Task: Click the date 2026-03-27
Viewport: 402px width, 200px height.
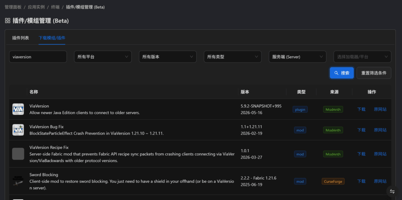Action: click(252, 157)
